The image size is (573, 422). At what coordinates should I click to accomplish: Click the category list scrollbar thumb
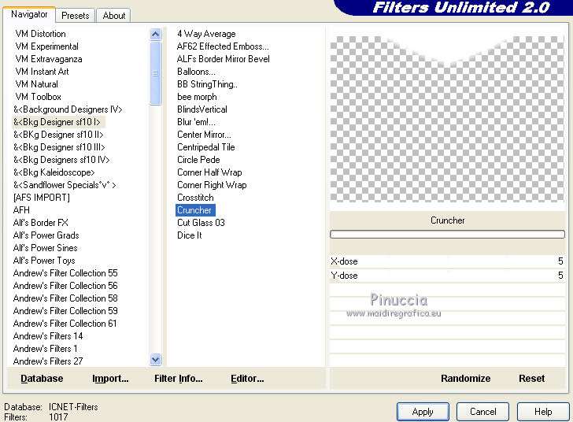155,73
